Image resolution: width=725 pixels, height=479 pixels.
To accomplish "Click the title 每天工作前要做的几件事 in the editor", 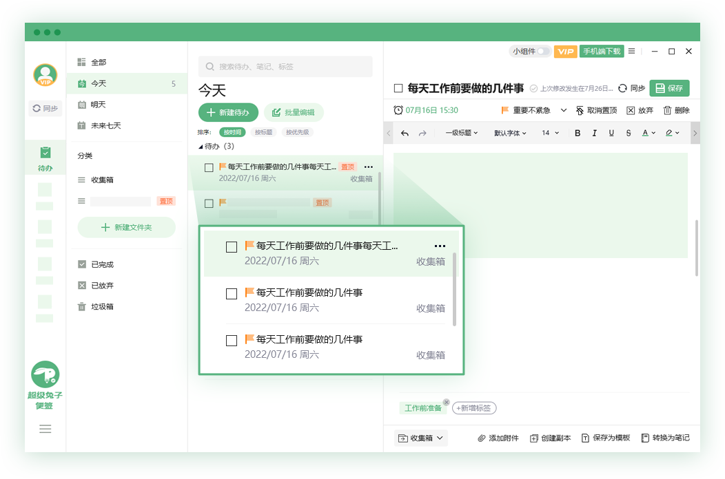I will 466,88.
